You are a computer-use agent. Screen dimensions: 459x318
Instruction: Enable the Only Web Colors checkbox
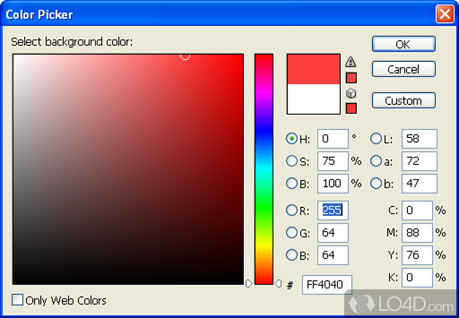tap(17, 300)
